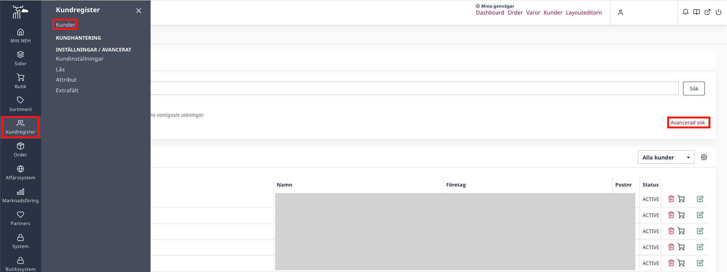Open Order section in sidebar

point(21,150)
